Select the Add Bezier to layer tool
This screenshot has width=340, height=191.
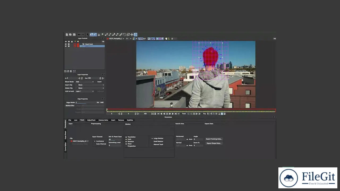point(117,34)
